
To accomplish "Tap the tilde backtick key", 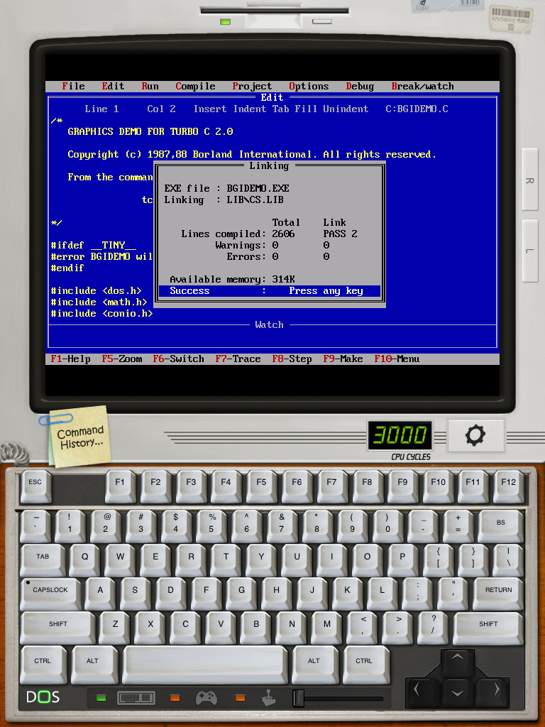I will tap(35, 525).
